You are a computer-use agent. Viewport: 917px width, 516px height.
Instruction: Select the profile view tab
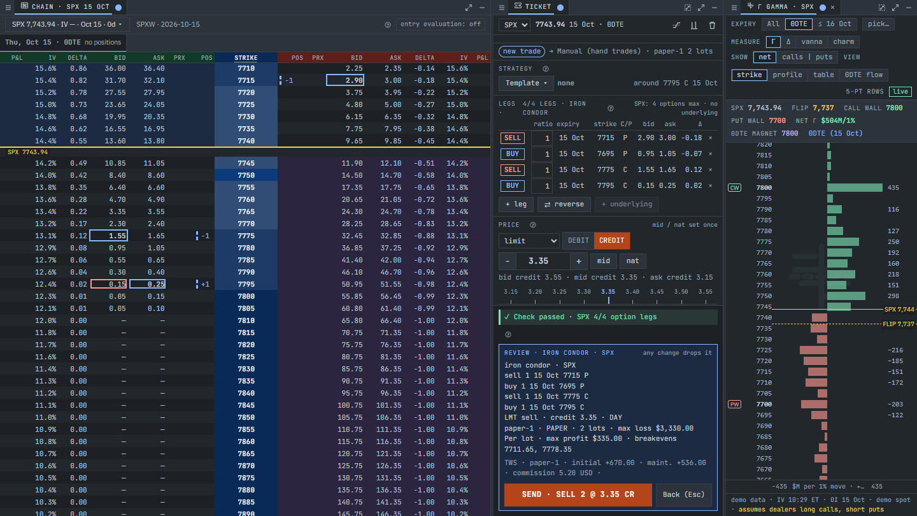pyautogui.click(x=788, y=75)
